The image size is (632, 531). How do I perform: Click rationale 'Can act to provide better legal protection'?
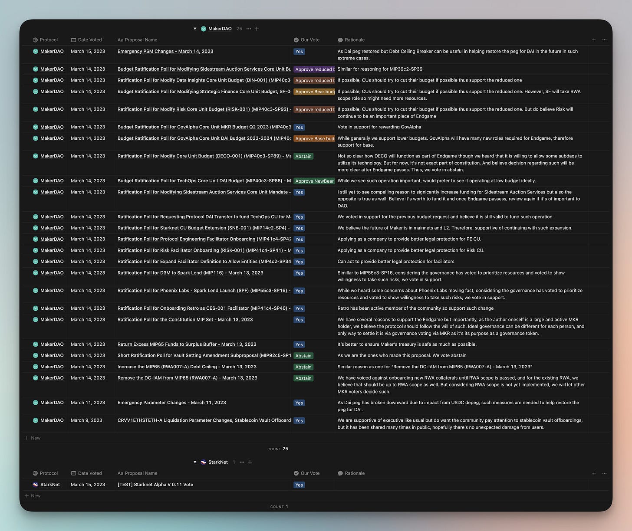point(396,262)
